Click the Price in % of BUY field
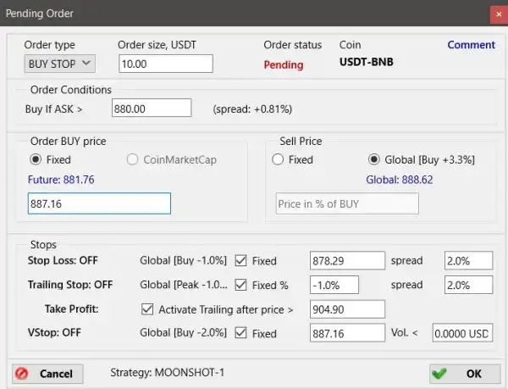 (347, 203)
